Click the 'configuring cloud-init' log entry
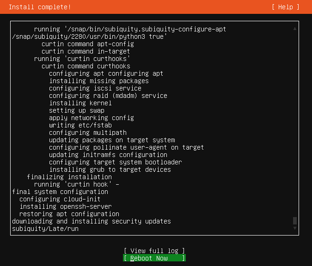 click(60, 199)
